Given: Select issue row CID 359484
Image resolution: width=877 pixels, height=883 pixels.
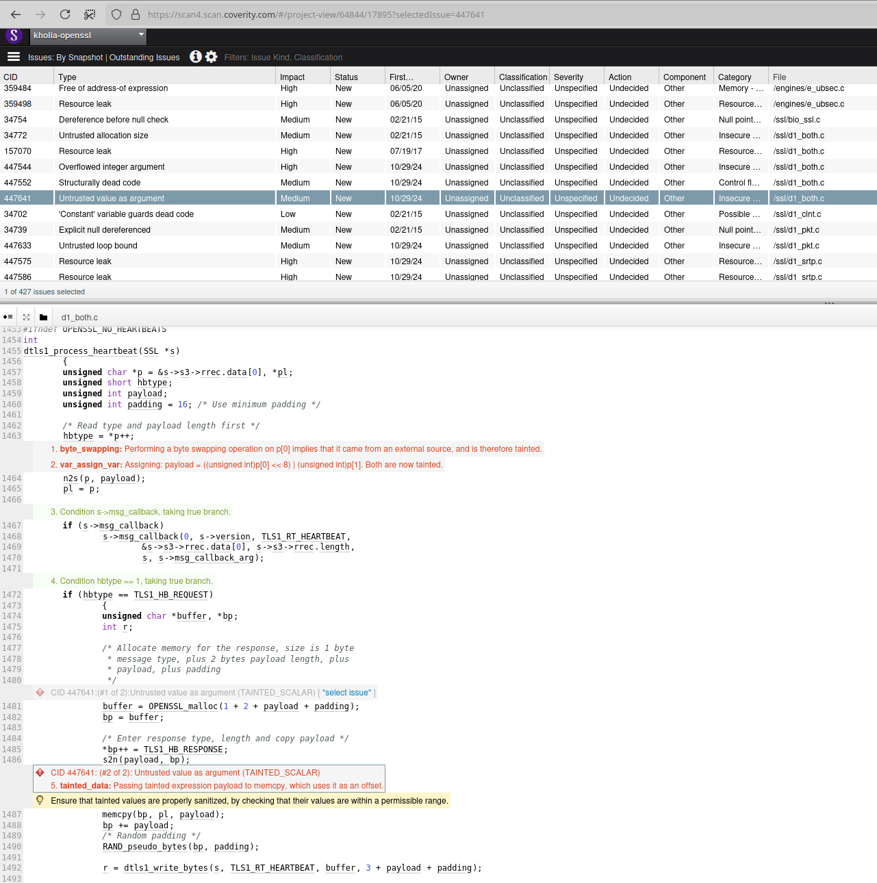Looking at the screenshot, I should 438,89.
